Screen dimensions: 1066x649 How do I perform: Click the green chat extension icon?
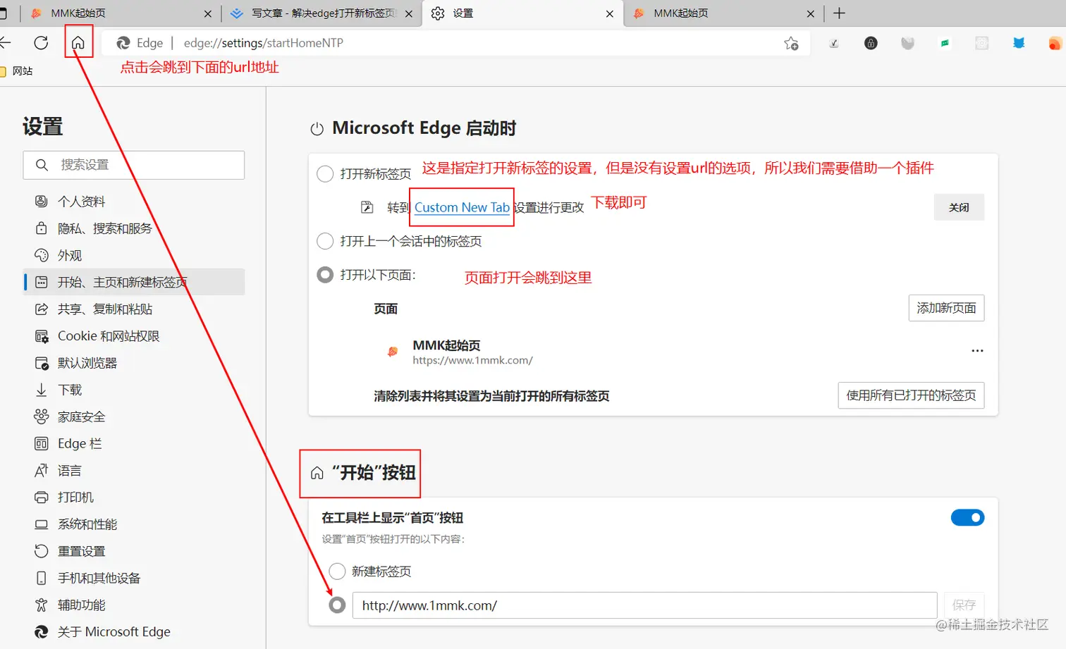point(945,44)
